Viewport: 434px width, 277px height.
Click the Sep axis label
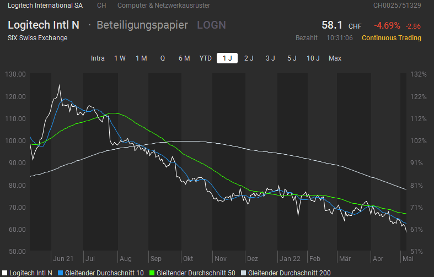[156, 259]
